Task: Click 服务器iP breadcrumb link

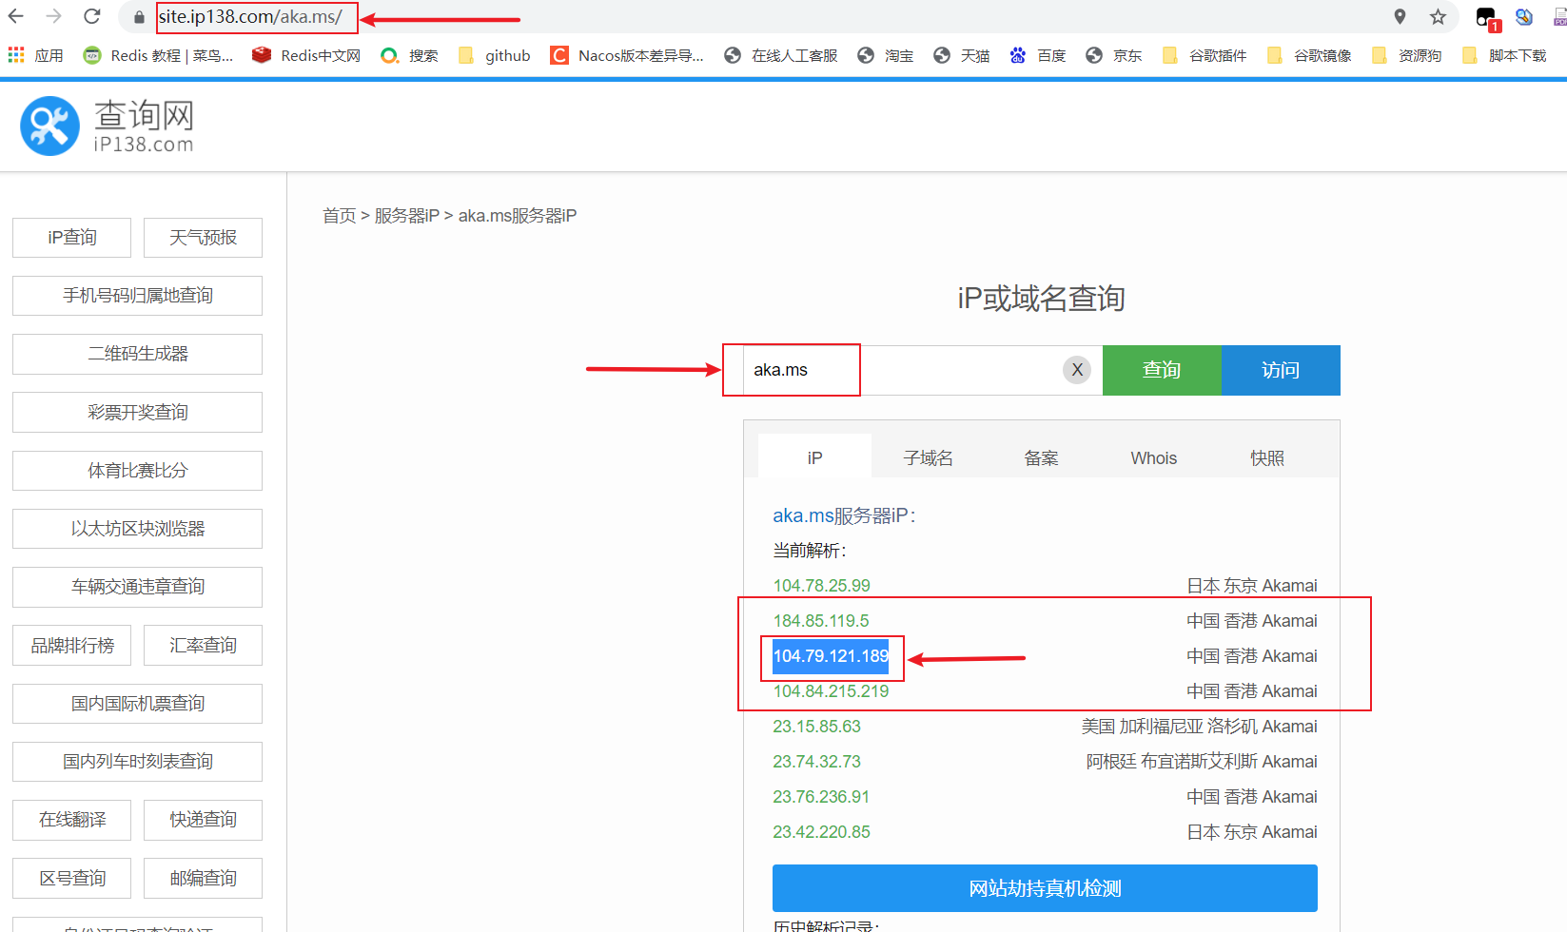Action: click(x=407, y=216)
